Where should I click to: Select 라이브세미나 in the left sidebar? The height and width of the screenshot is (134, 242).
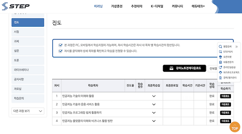28,70
